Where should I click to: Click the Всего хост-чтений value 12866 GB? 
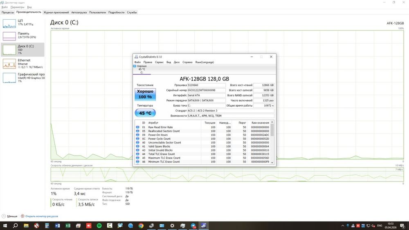pos(264,85)
